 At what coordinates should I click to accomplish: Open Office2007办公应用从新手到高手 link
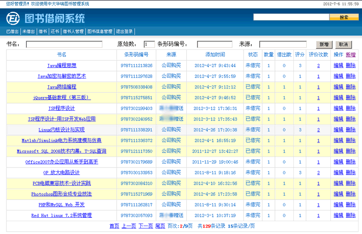click(62, 162)
